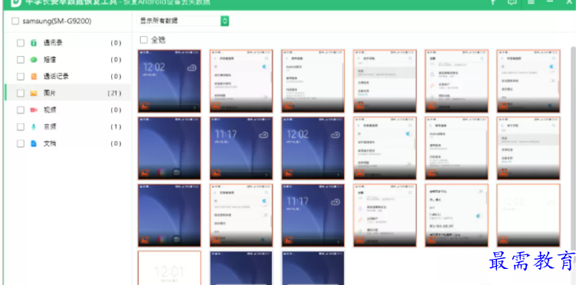Click the orange Call log (通话记录) icon
582x285 pixels.
[x=34, y=77]
